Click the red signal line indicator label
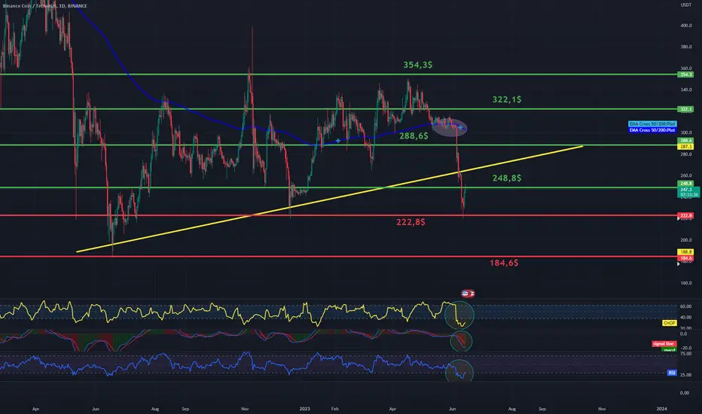Screen dimensions: 702x414 click(664, 344)
